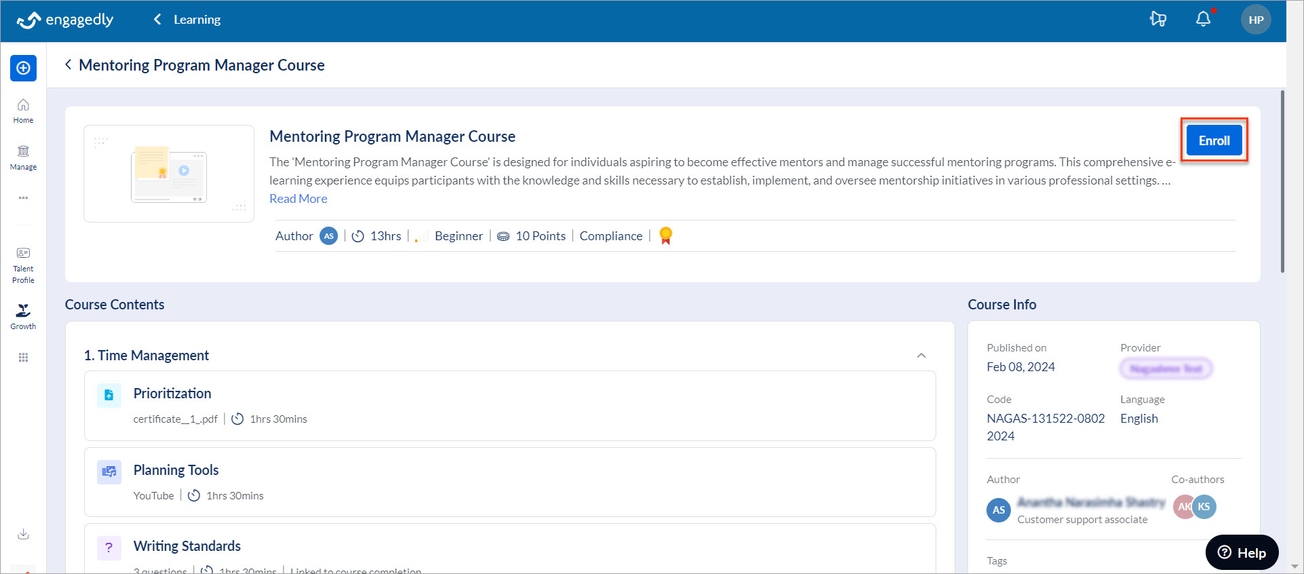The width and height of the screenshot is (1304, 574).
Task: Open Home from the sidebar
Action: [x=23, y=111]
